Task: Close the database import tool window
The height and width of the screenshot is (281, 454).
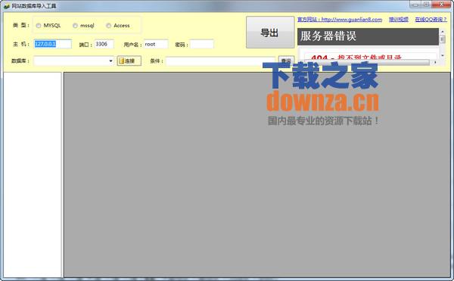Action: click(441, 5)
